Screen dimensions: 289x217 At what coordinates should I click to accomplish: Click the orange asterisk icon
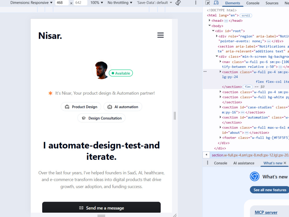(50, 93)
